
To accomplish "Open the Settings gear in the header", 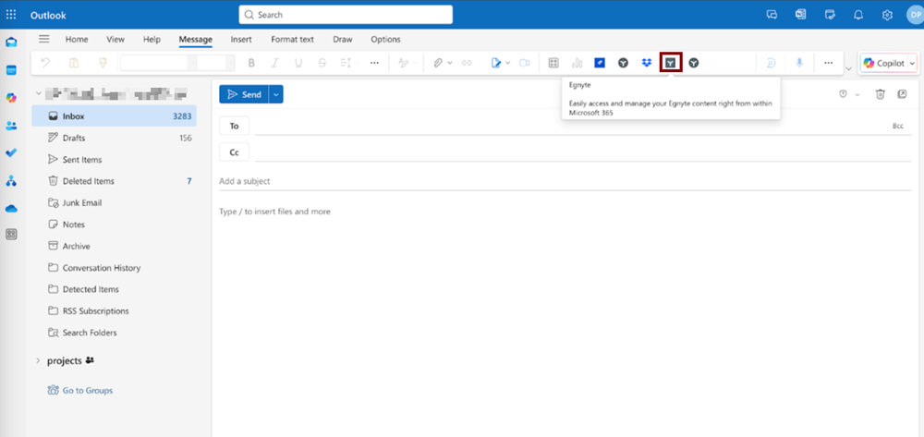I will 887,15.
